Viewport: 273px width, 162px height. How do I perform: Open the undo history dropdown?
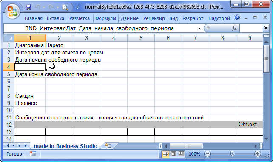(44, 7)
